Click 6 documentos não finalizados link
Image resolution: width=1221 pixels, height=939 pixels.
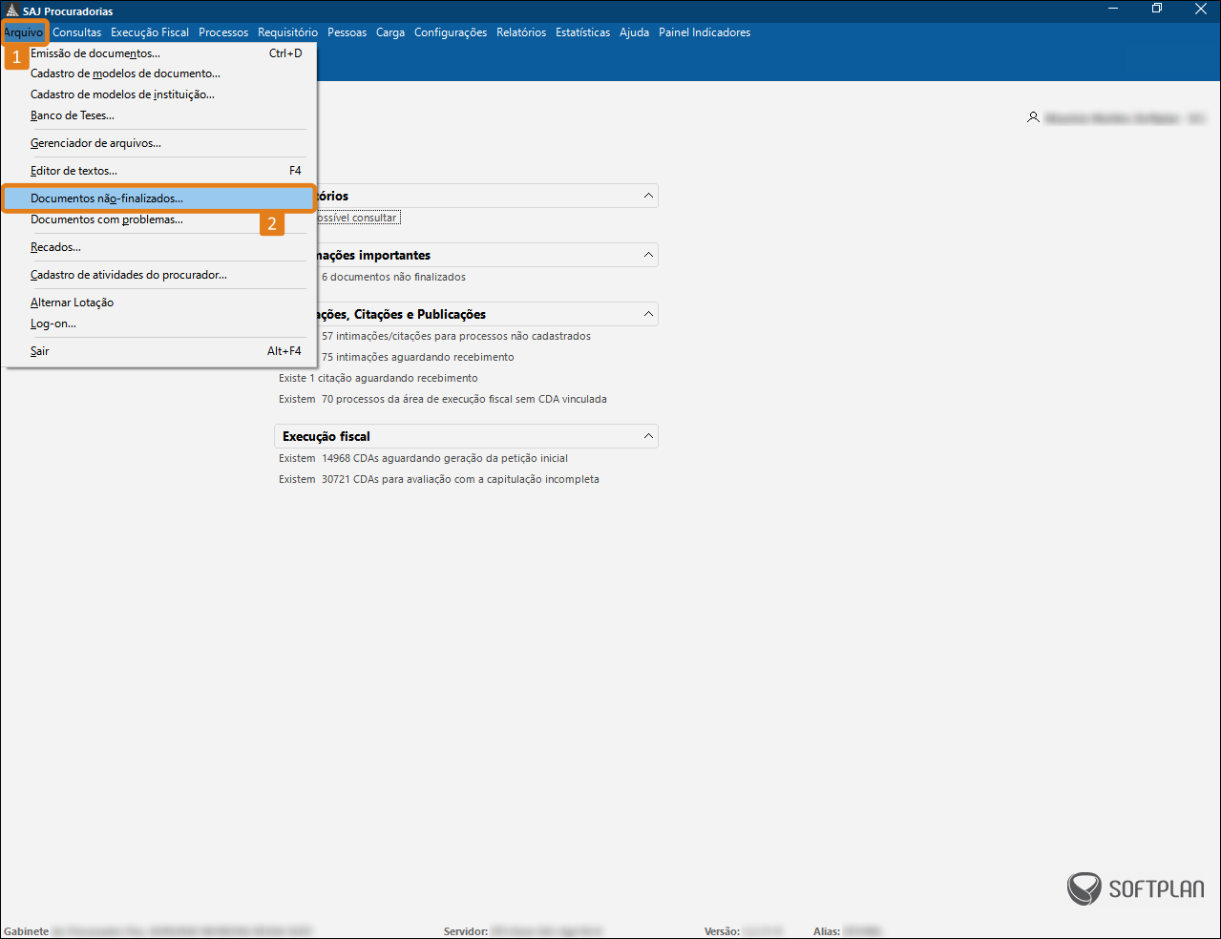pyautogui.click(x=393, y=277)
